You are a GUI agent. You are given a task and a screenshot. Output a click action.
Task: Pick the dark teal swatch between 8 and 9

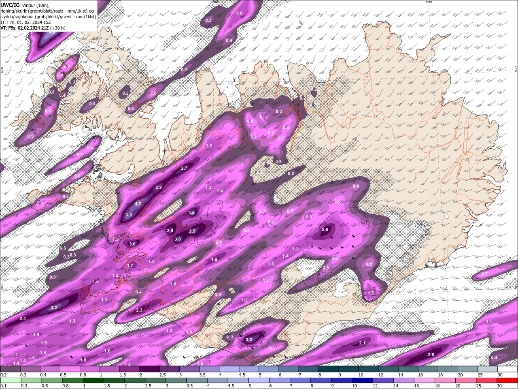(329, 369)
